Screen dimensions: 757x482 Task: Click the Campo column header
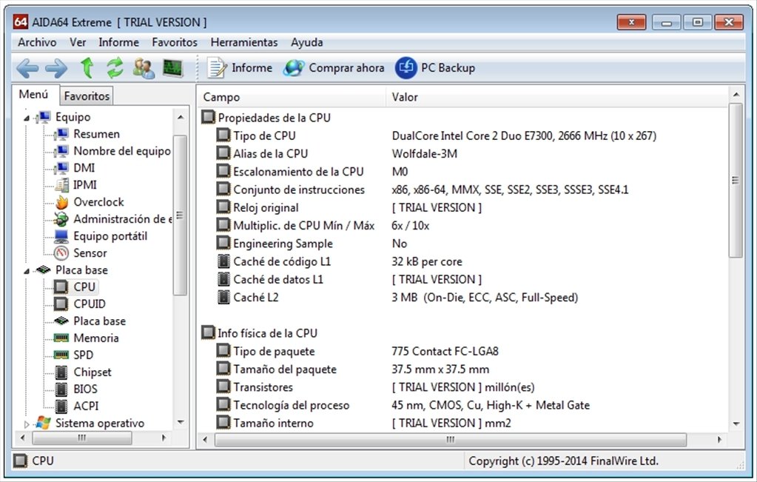(291, 97)
